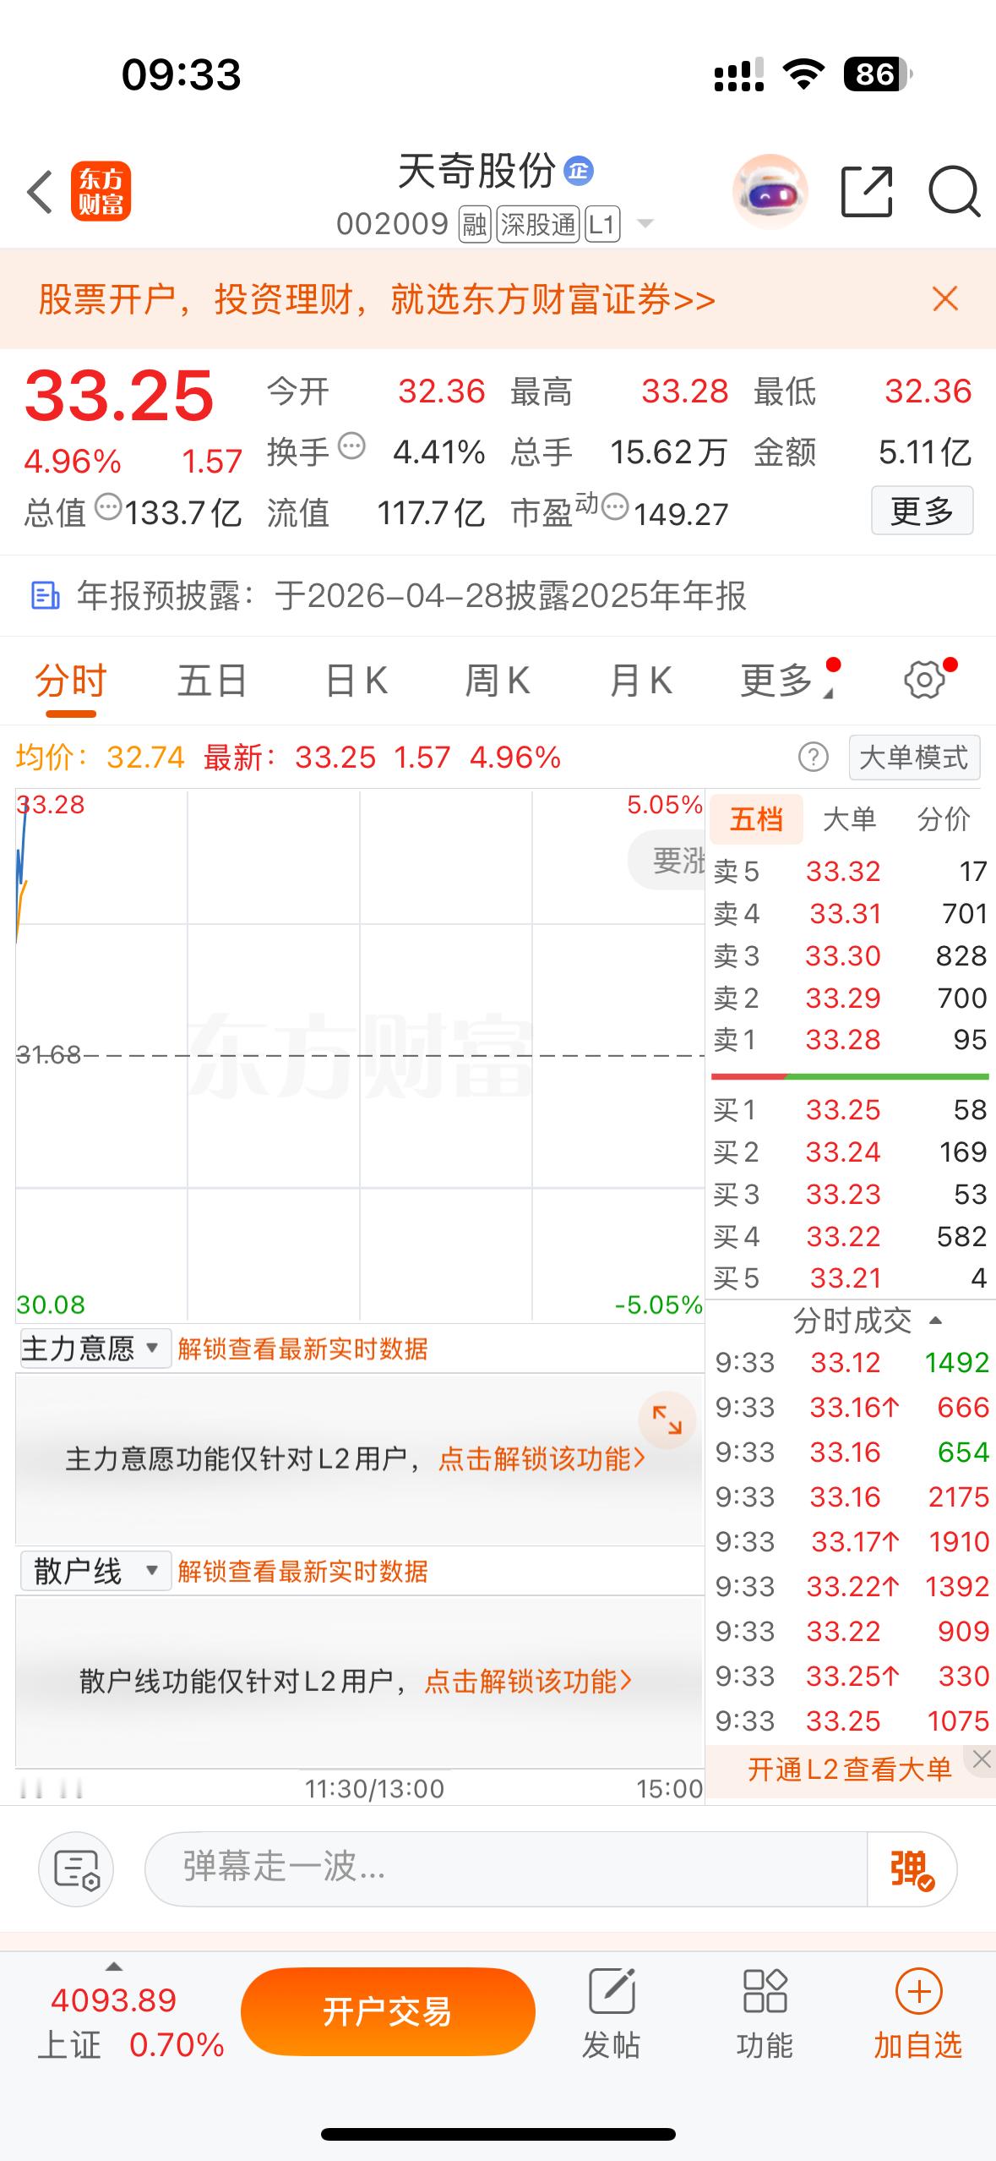996x2161 pixels.
Task: Tap the L1 level tag
Action: (x=602, y=225)
